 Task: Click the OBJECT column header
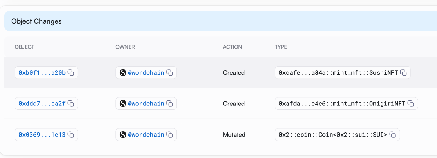(x=25, y=47)
